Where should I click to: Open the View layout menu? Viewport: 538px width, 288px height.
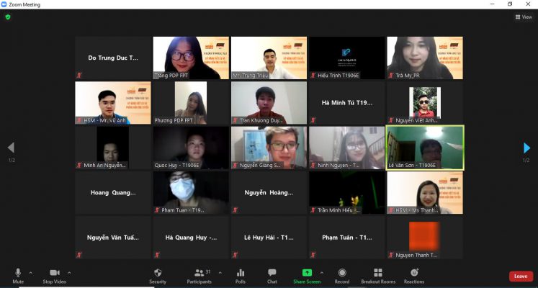pyautogui.click(x=523, y=17)
